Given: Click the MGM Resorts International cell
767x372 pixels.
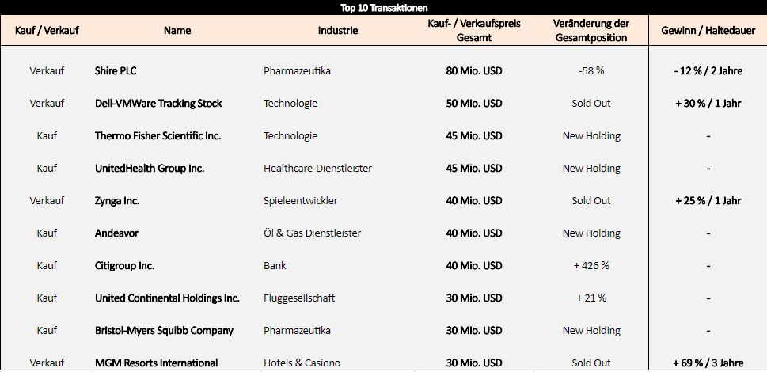Looking at the screenshot, I should point(156,363).
